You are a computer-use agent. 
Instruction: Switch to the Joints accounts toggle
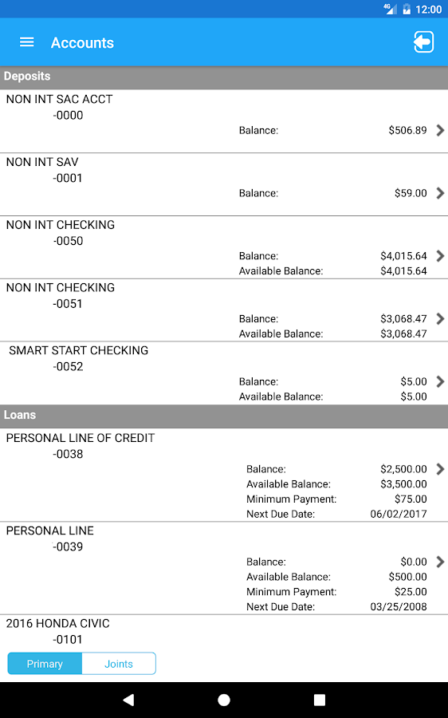[119, 664]
